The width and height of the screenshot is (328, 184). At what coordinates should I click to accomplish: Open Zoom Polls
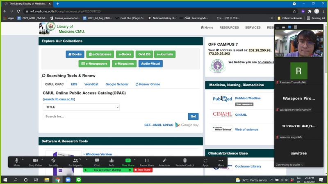pos(111,162)
